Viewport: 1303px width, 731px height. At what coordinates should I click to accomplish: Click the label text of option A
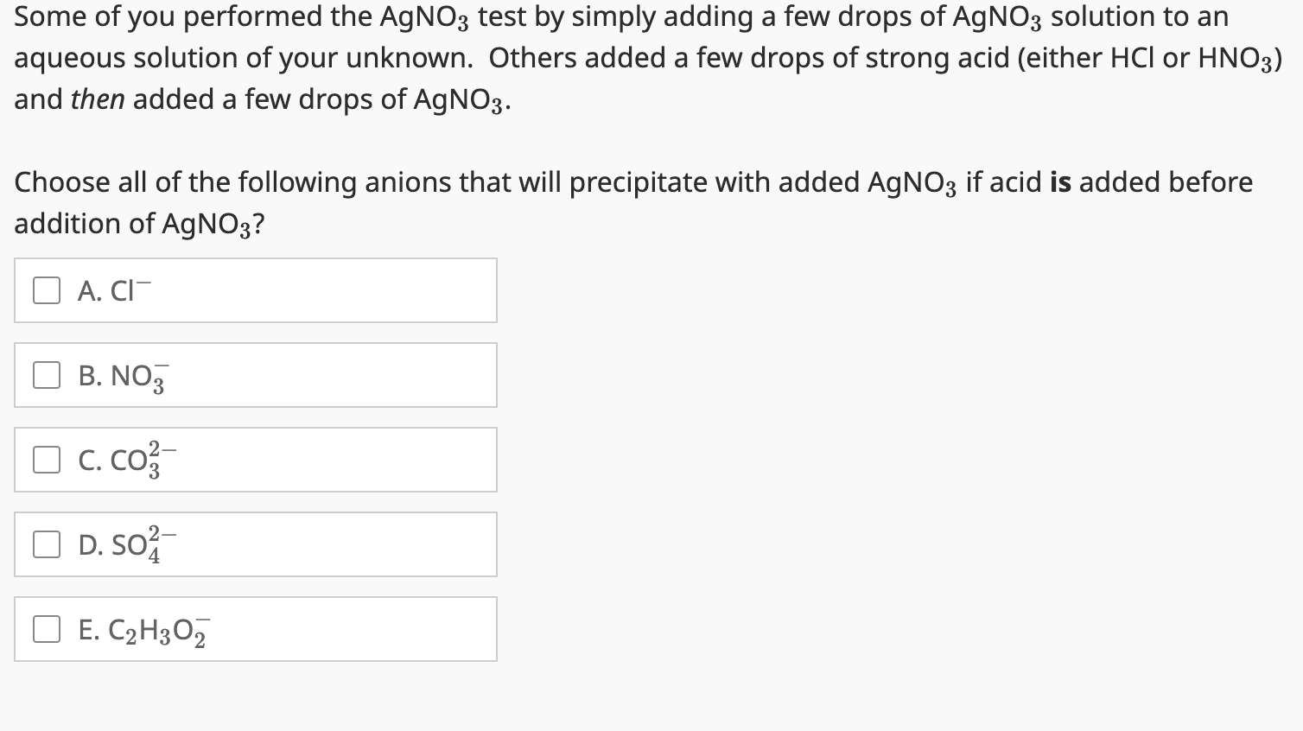click(112, 289)
